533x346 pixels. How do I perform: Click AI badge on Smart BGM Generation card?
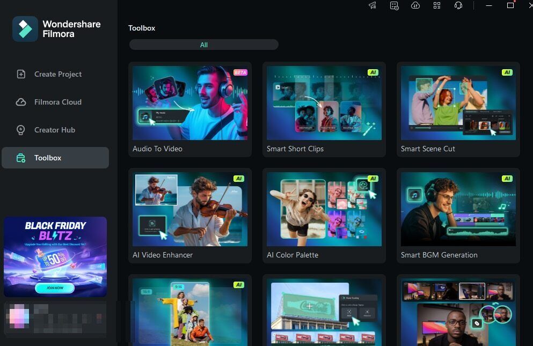pyautogui.click(x=507, y=179)
